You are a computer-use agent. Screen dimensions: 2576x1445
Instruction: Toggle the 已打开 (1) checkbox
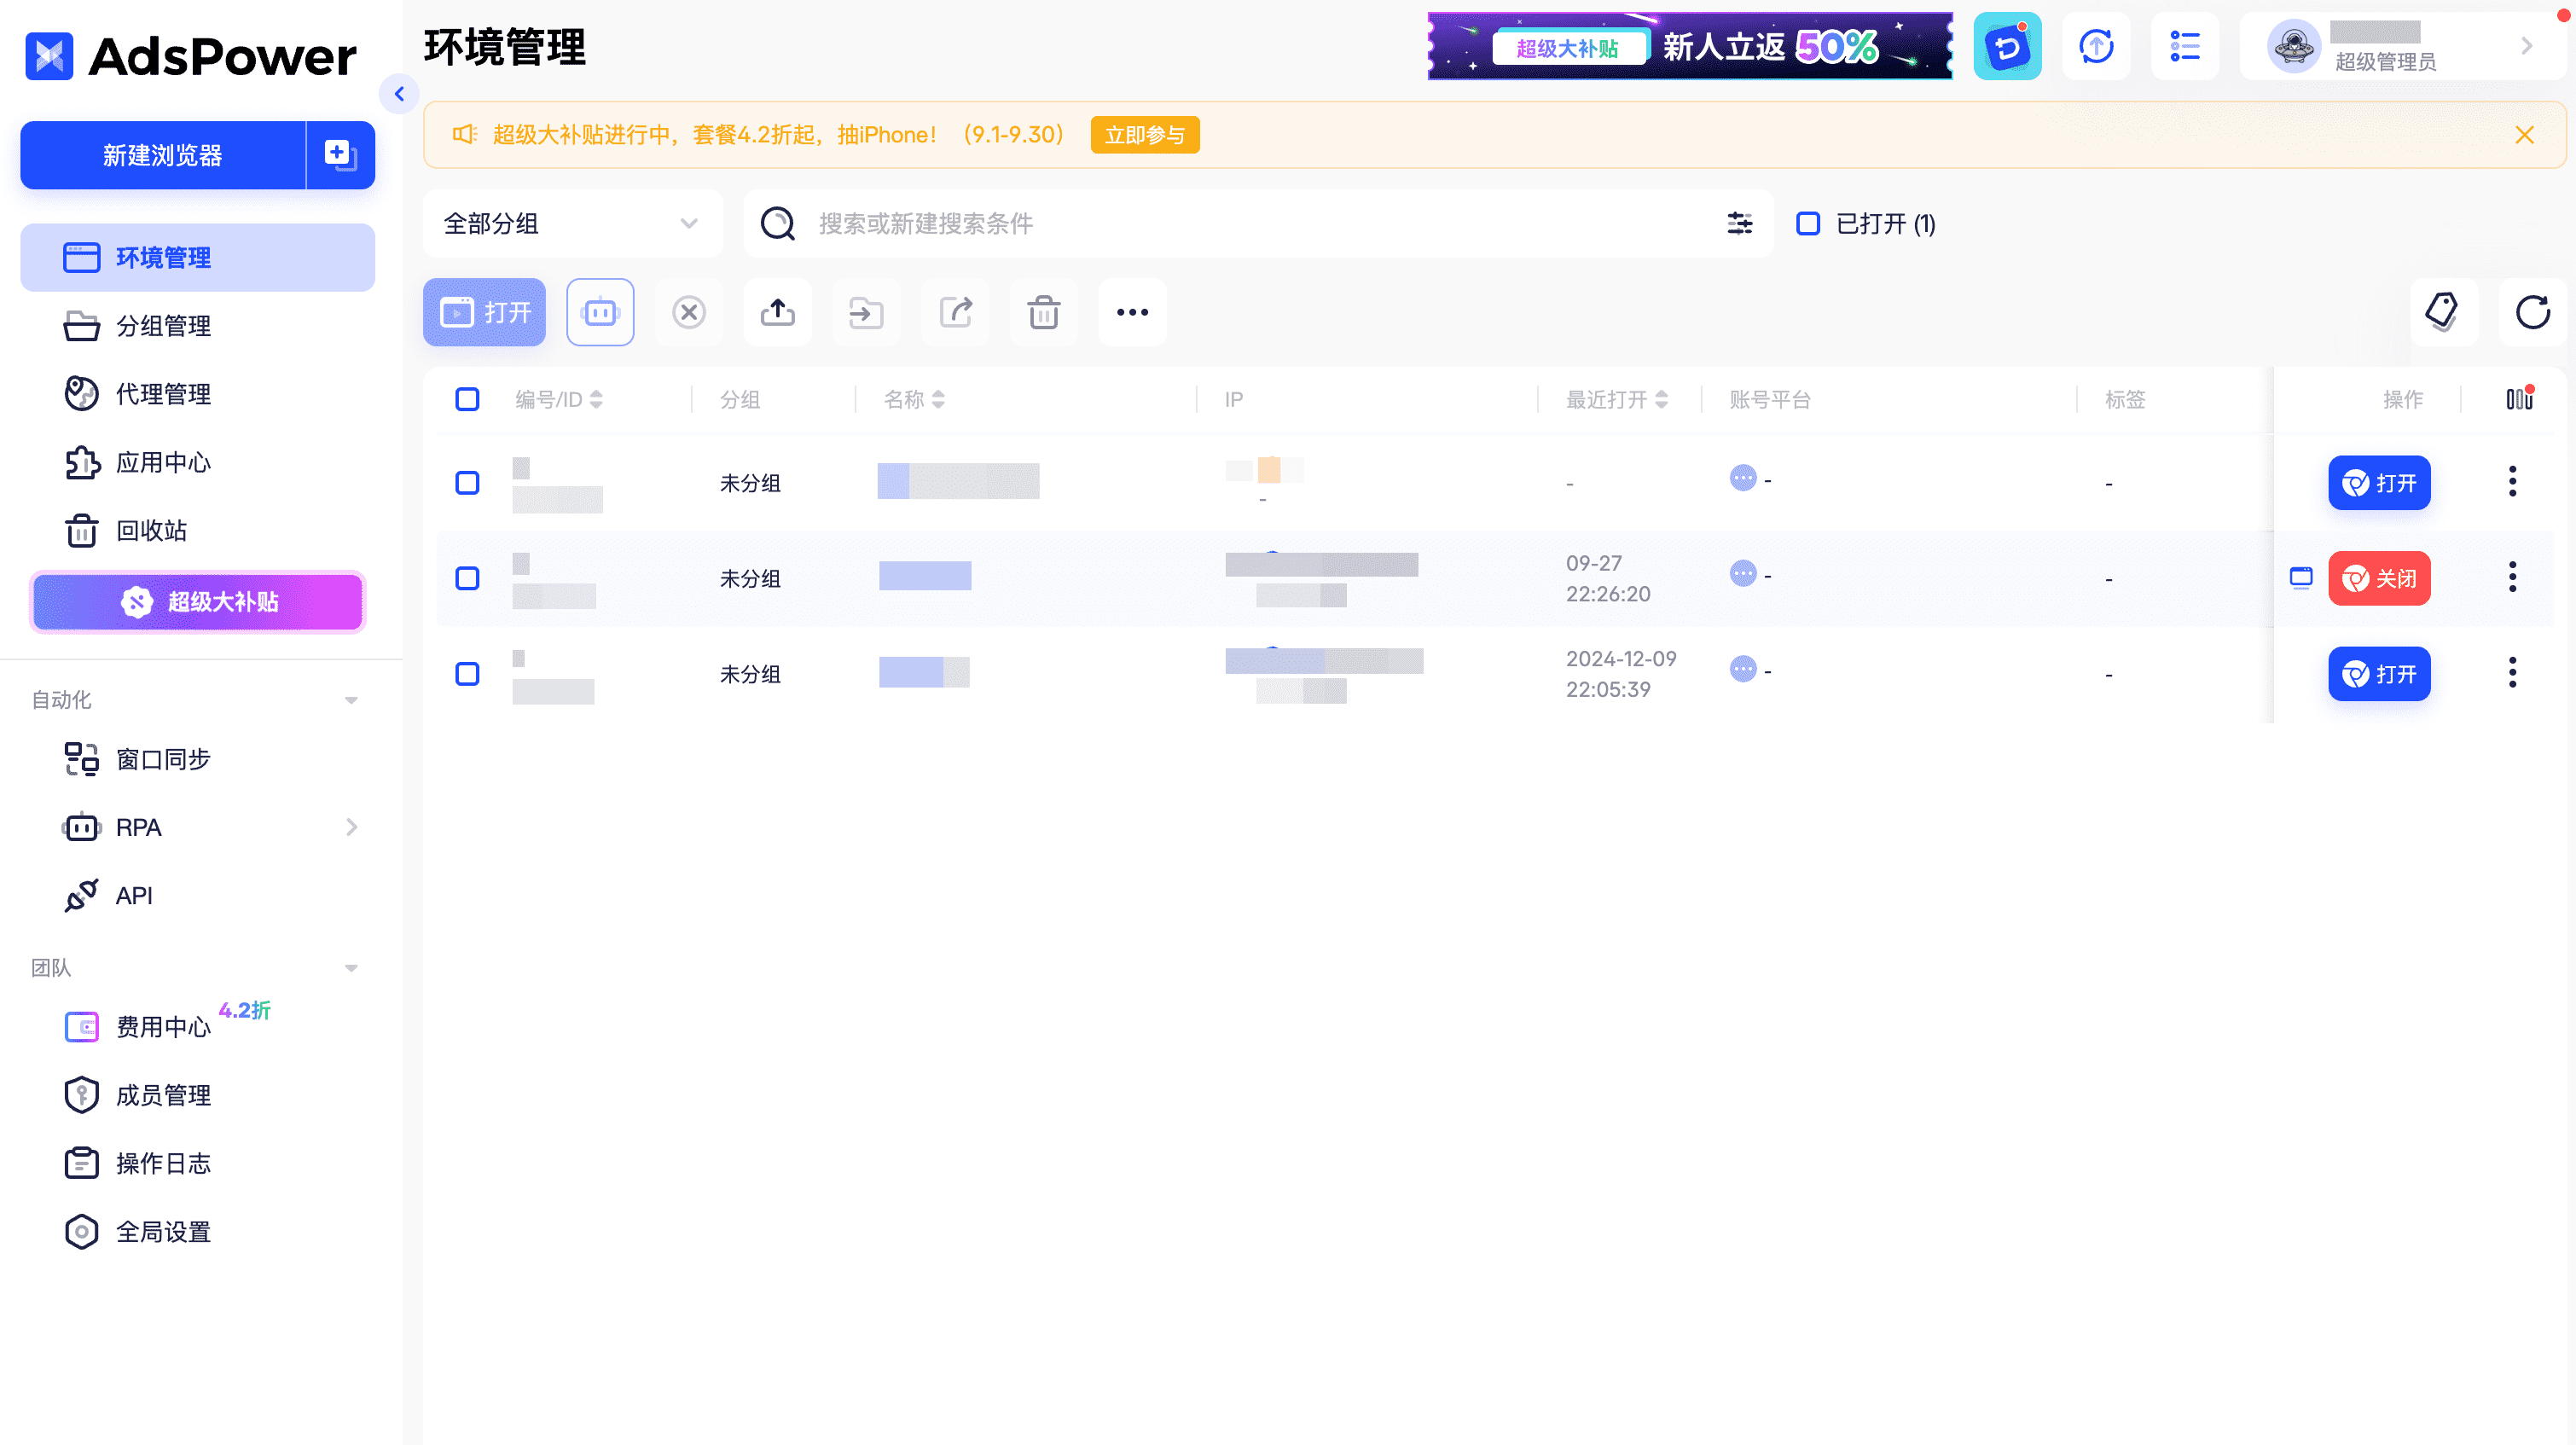1807,223
